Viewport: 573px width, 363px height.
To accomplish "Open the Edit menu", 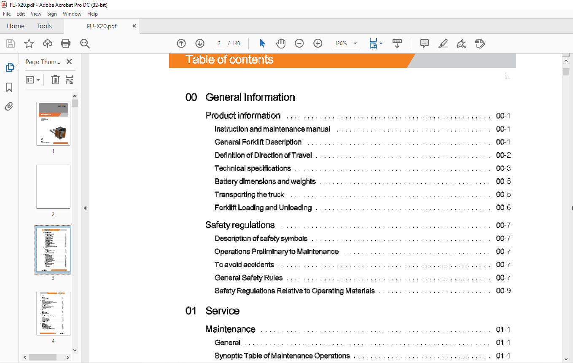I will [21, 14].
